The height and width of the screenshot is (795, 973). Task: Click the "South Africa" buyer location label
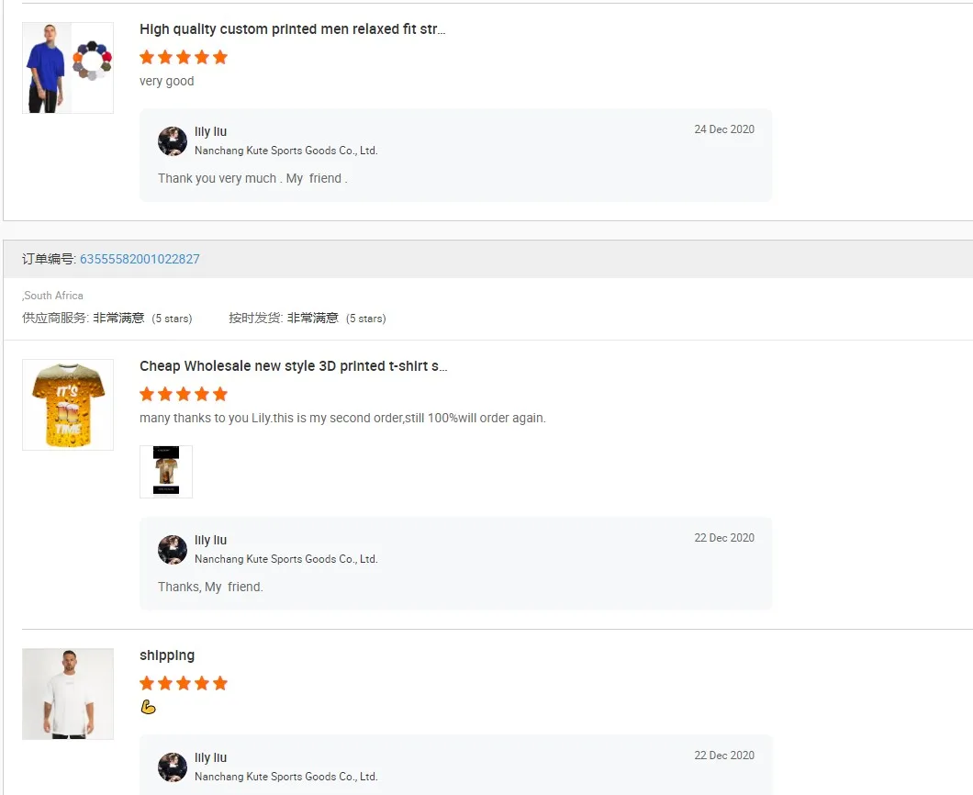53,296
